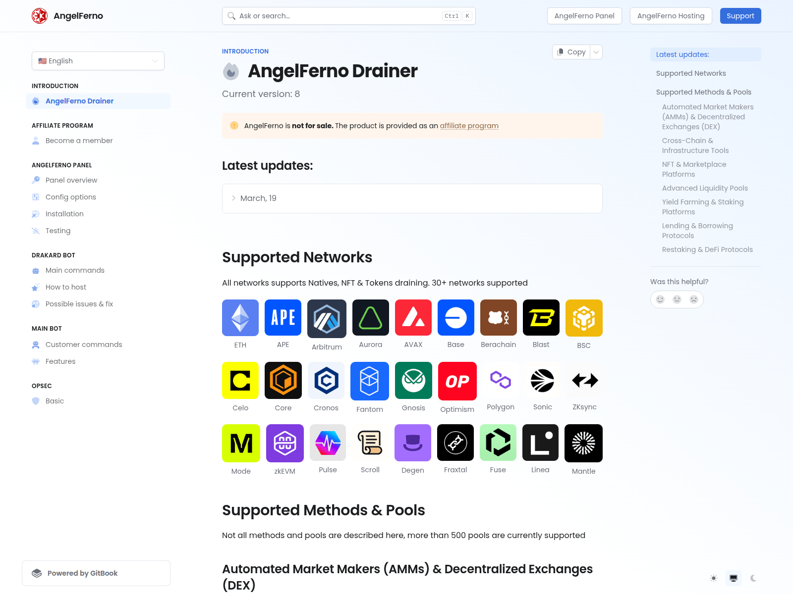This screenshot has width=793, height=594.
Task: Click the Scroll network icon
Action: (370, 443)
